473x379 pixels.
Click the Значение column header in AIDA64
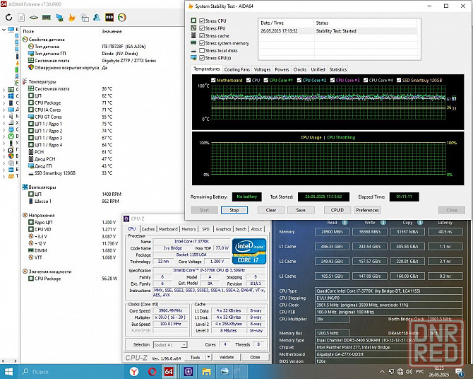click(112, 31)
